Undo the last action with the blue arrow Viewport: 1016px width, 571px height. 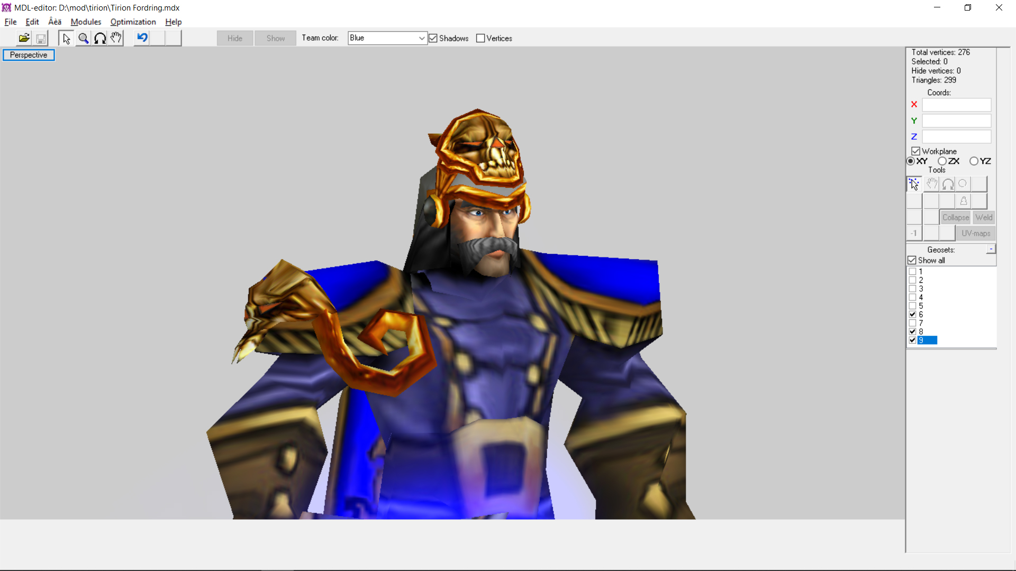click(142, 38)
